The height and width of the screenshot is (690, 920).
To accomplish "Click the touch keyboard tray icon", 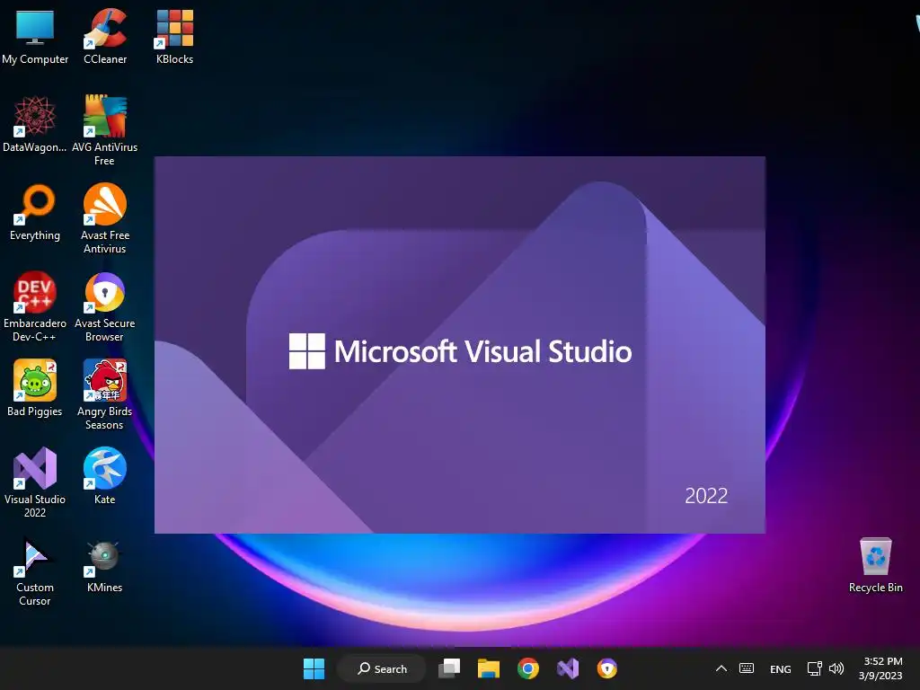I will click(x=747, y=668).
